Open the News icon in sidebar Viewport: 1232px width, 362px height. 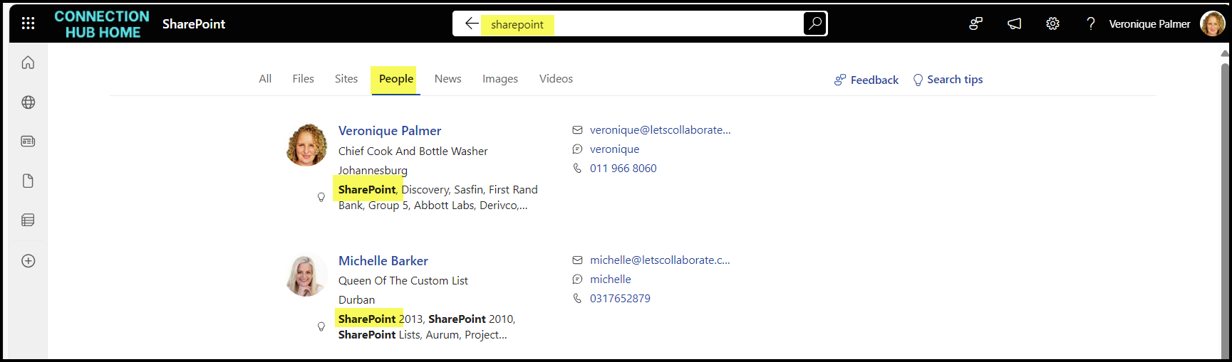pyautogui.click(x=28, y=142)
